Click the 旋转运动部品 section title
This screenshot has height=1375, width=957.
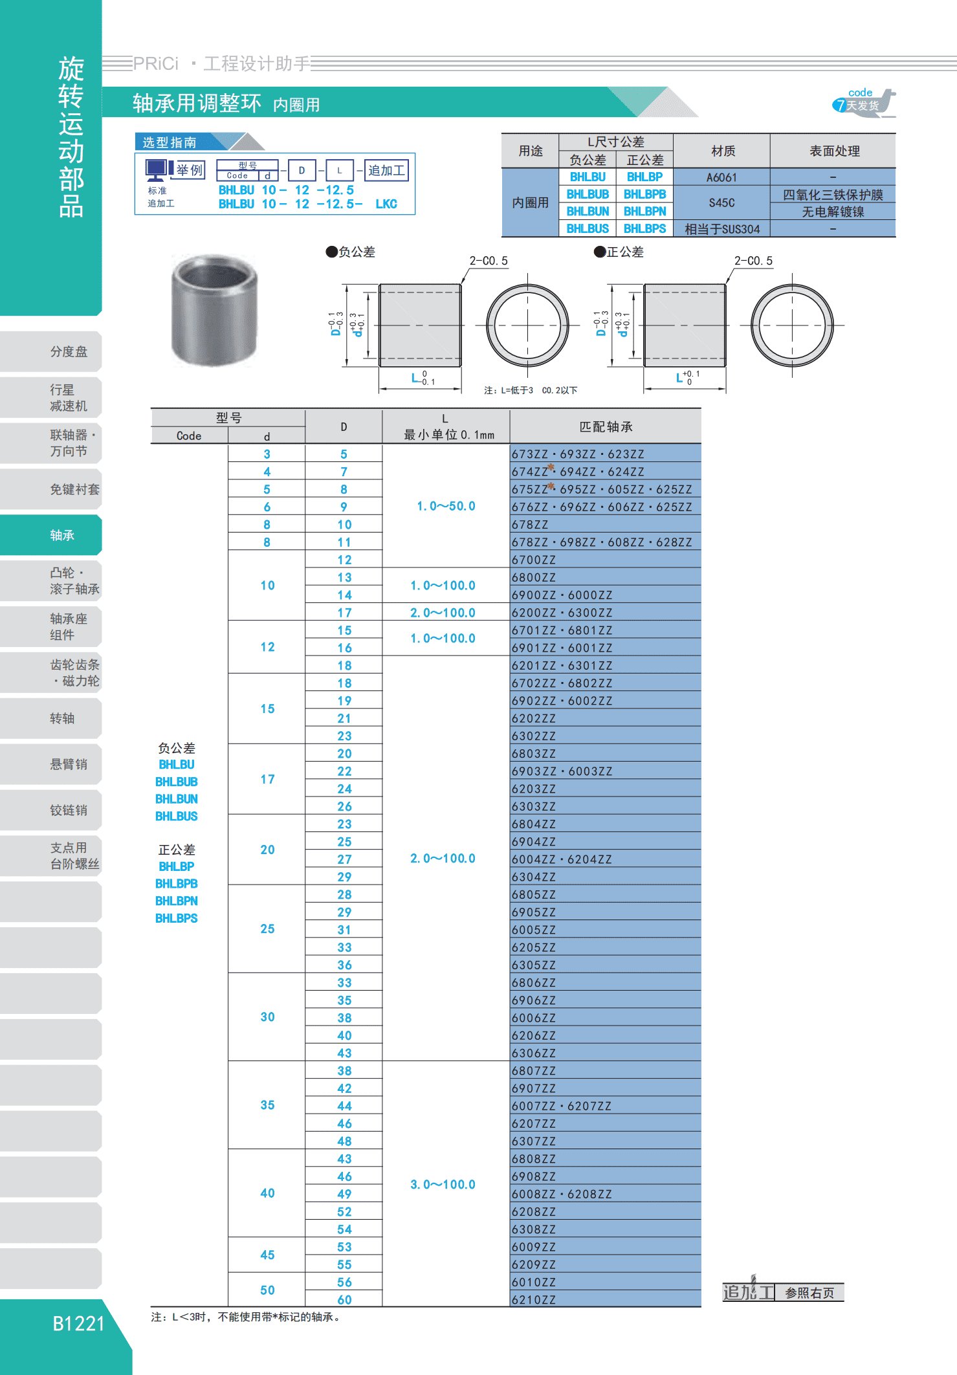click(71, 137)
